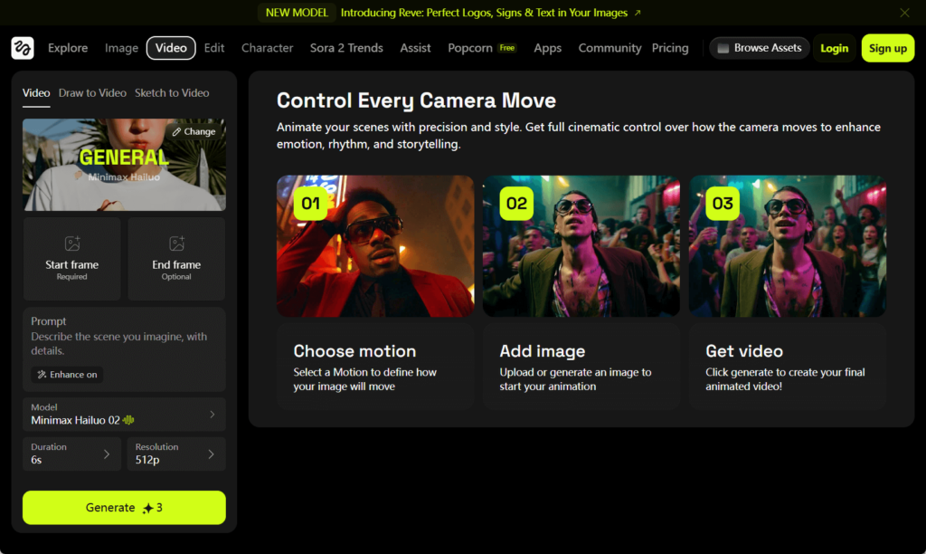Click the pencil icon beside Change
Screen dimensions: 926x554
(x=176, y=131)
